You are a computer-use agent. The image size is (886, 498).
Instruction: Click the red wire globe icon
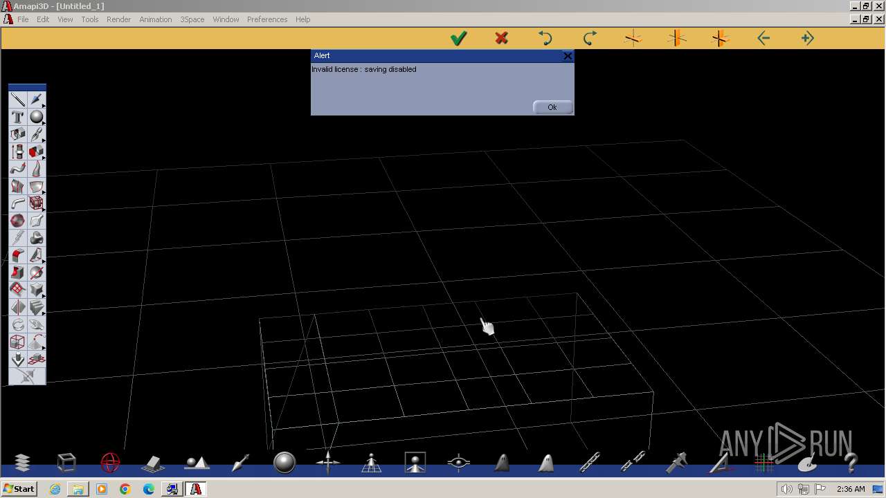point(110,462)
